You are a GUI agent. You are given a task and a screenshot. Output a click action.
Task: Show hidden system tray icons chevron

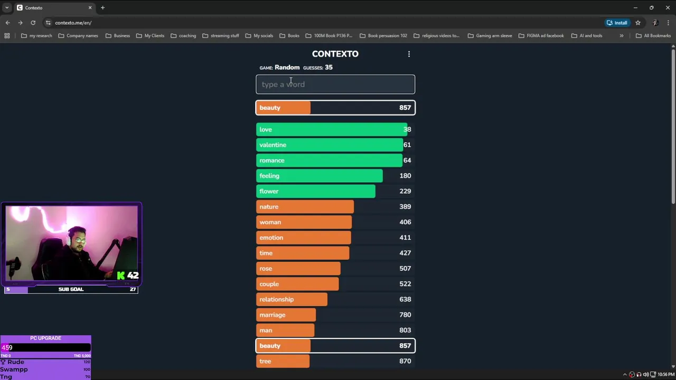[x=625, y=375]
